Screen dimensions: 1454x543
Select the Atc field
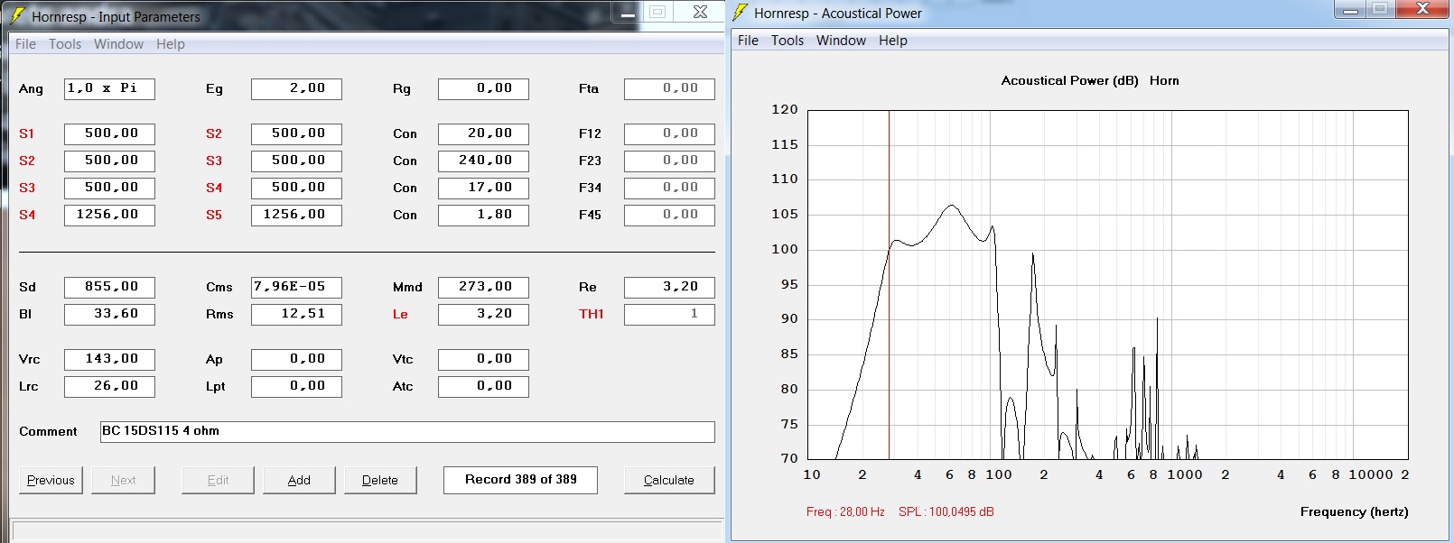coord(483,386)
